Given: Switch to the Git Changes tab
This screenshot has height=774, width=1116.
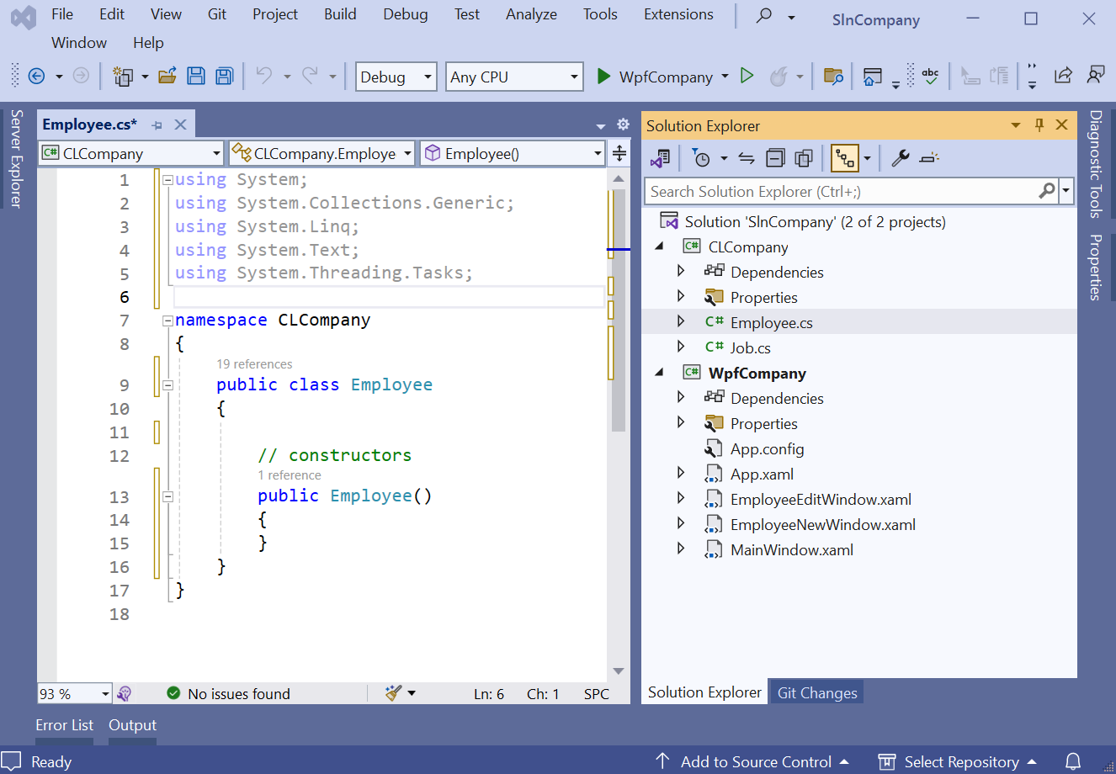Looking at the screenshot, I should 816,692.
